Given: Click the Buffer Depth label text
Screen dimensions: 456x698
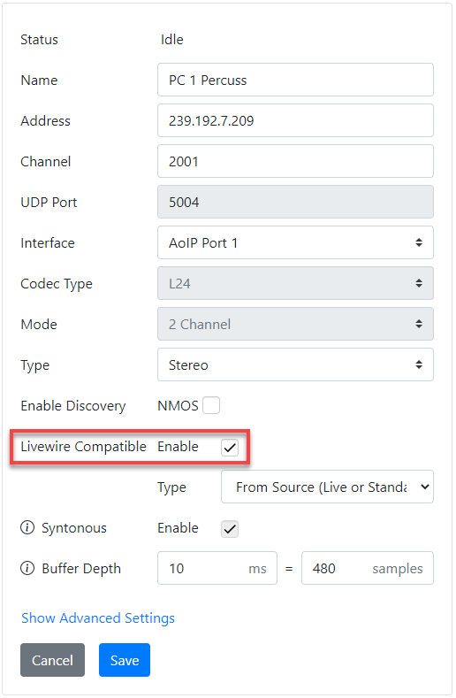Looking at the screenshot, I should pyautogui.click(x=81, y=569).
